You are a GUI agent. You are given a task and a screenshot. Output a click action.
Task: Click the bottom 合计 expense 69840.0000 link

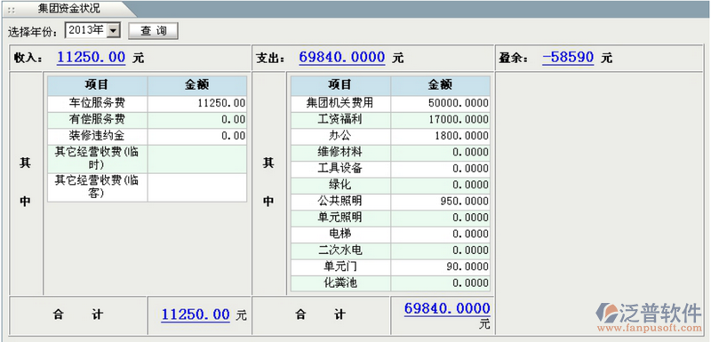pos(447,309)
